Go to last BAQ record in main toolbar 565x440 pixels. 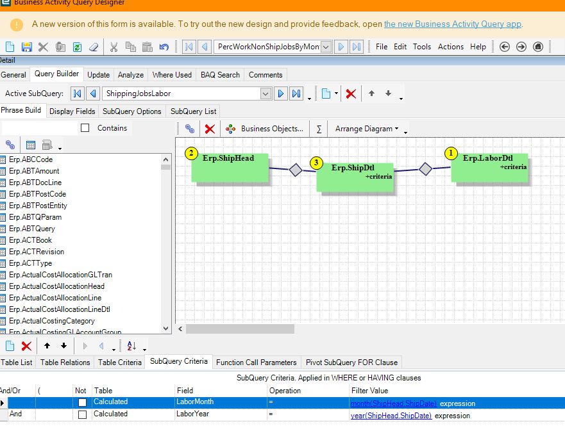point(357,47)
